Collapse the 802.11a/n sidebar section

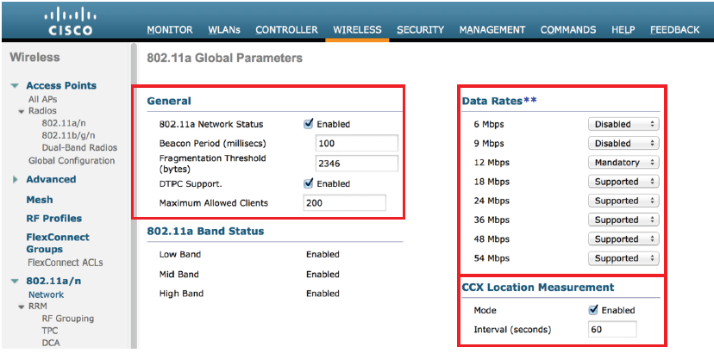[16, 281]
